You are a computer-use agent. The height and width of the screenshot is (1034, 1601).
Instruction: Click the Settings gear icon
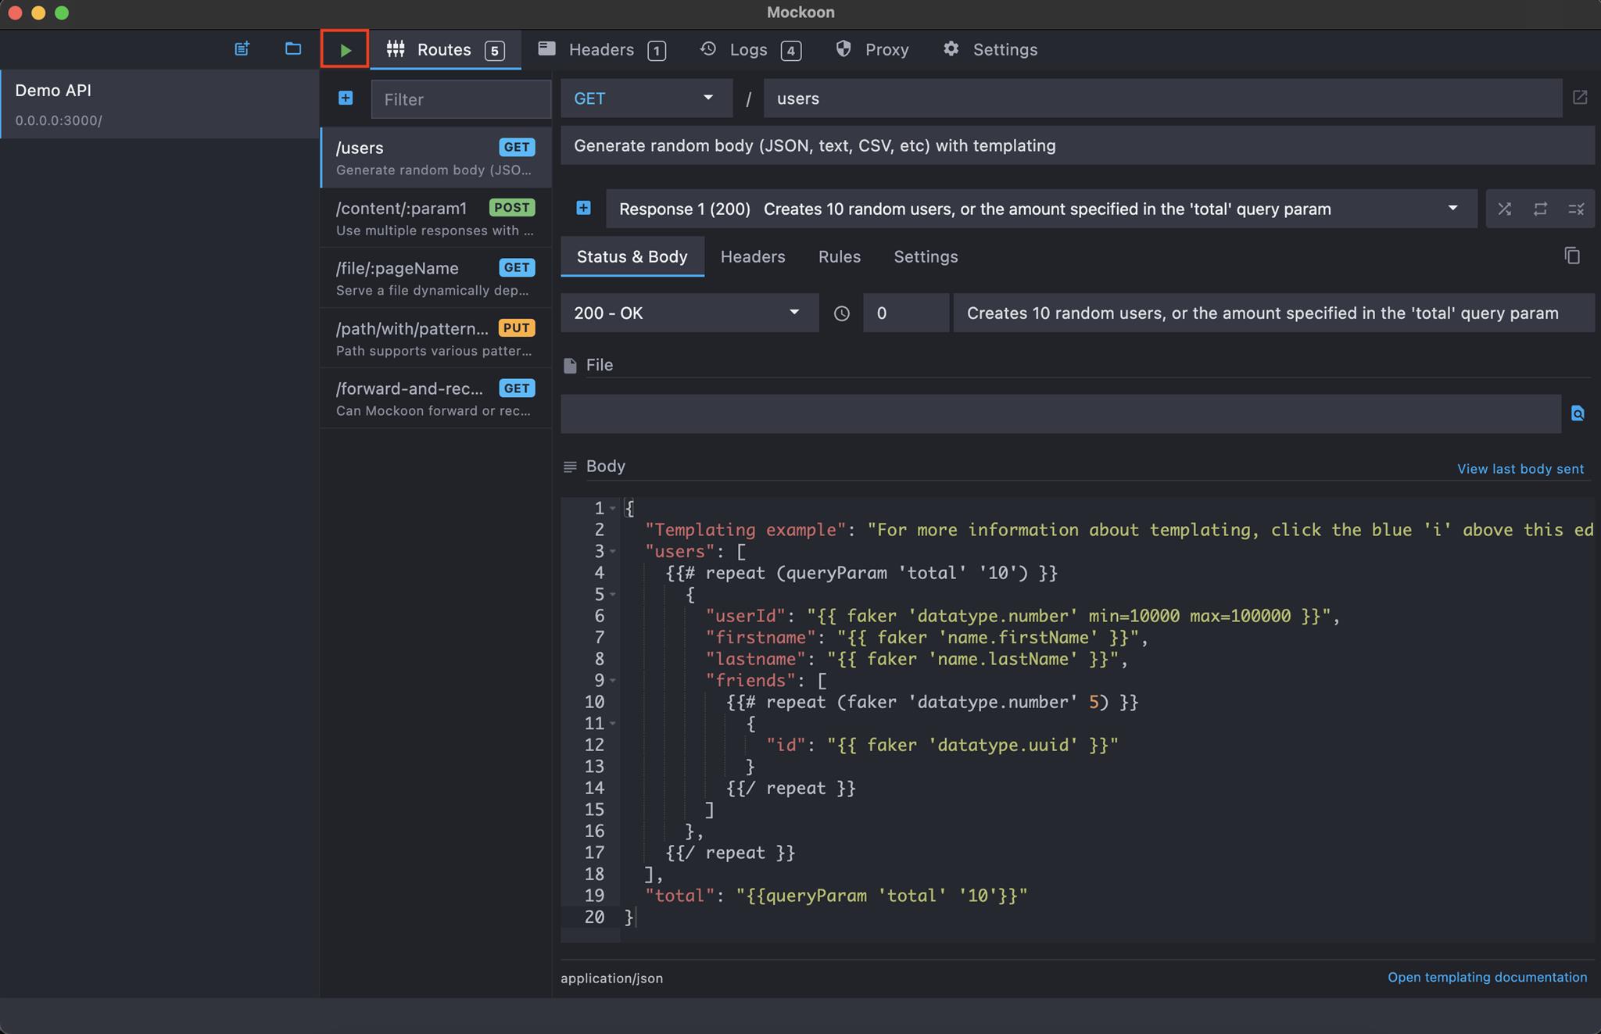951,48
